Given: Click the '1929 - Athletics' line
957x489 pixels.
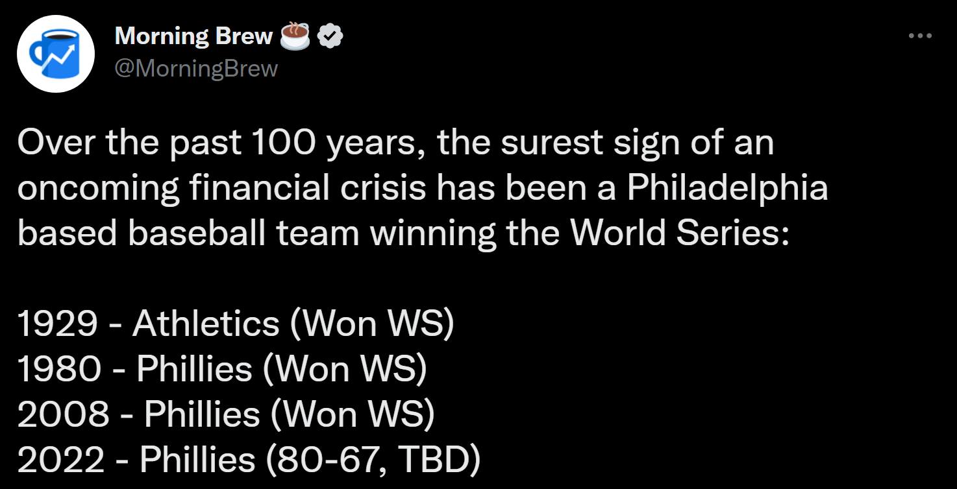Looking at the screenshot, I should click(148, 324).
